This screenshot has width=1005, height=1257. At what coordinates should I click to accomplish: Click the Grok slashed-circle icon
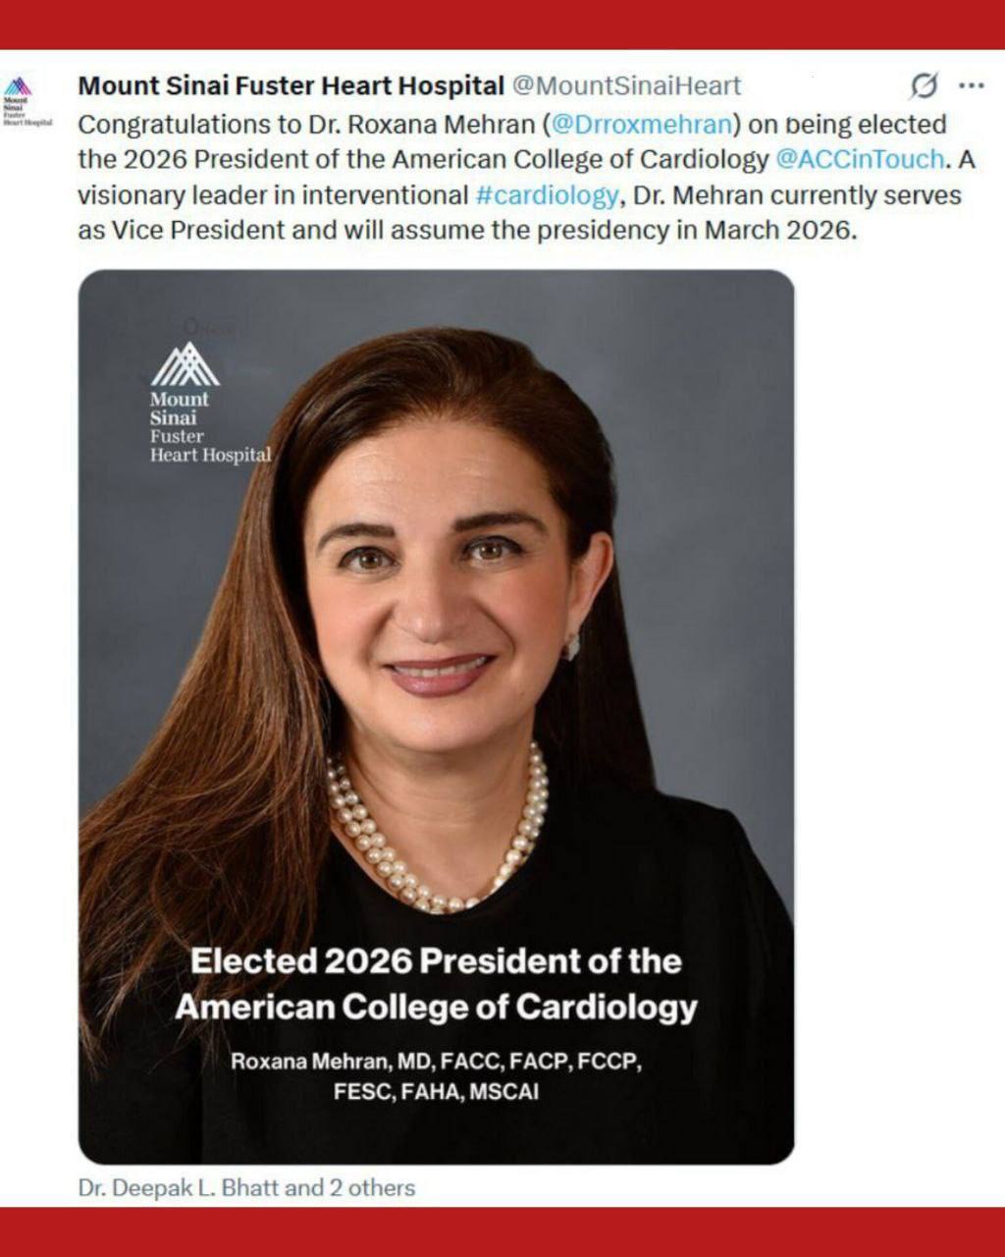coord(924,86)
